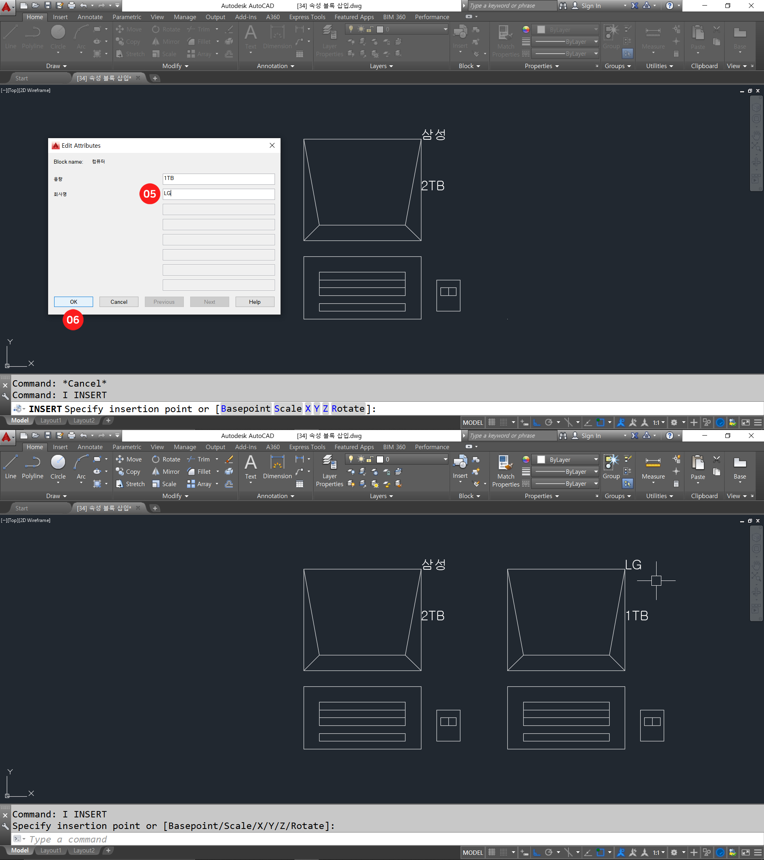Open Layer Properties in the lower ribbon
This screenshot has width=764, height=860.
(x=329, y=470)
